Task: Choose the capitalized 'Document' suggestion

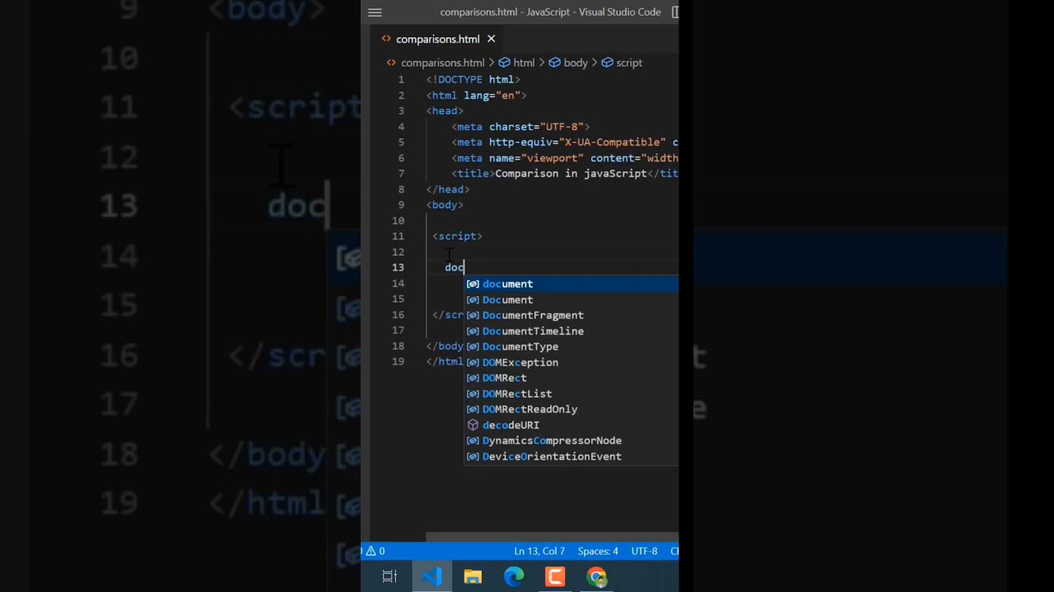Action: 571,299
